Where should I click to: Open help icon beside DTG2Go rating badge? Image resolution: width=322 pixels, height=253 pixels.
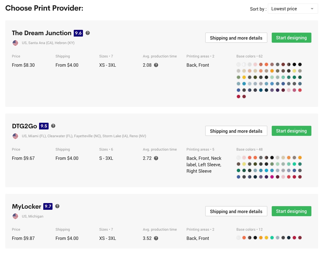53,126
